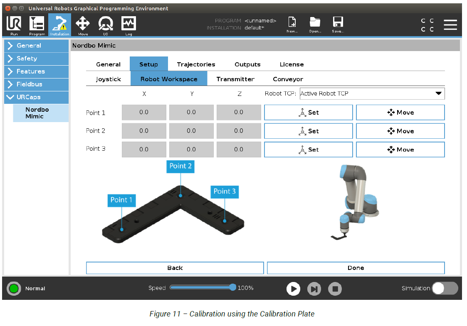Click the Open folder icon
Screen dimensions: 467x326
pyautogui.click(x=315, y=25)
